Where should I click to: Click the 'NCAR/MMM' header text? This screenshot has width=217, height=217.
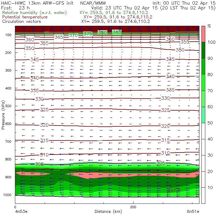[93, 3]
